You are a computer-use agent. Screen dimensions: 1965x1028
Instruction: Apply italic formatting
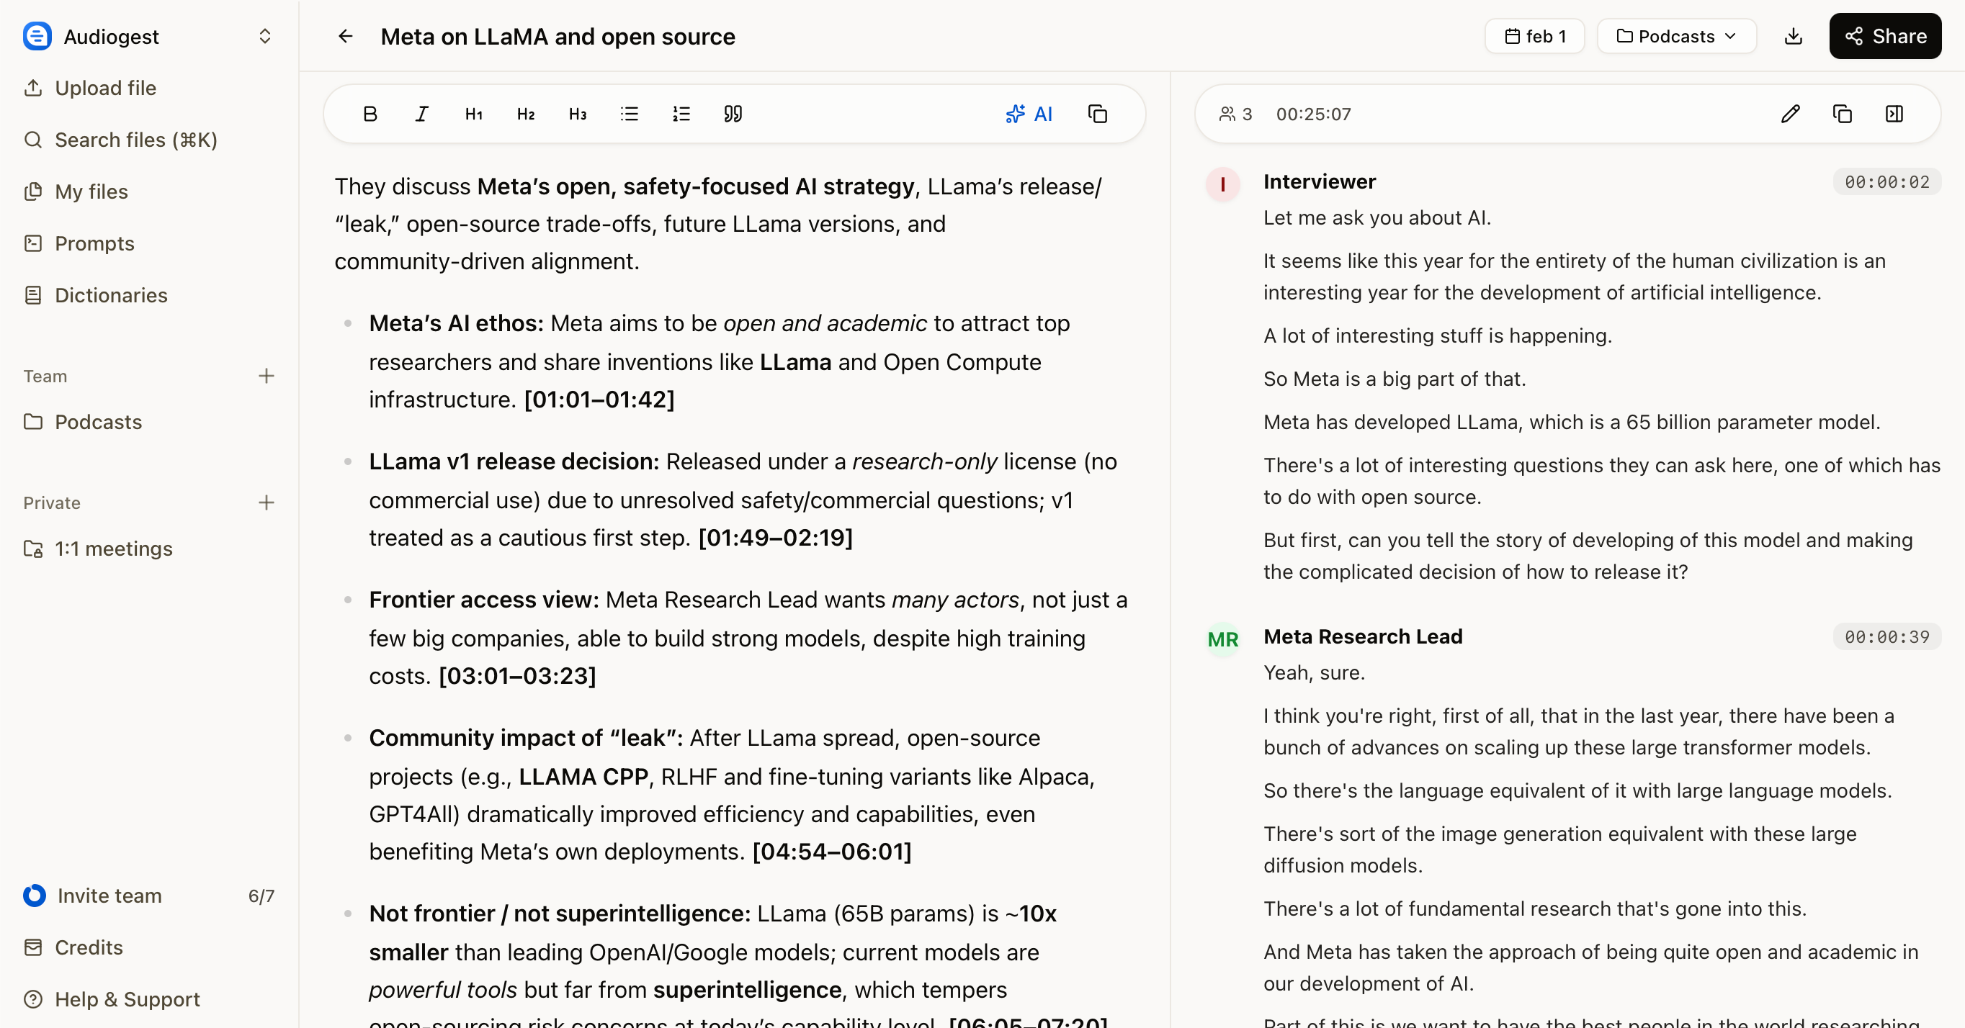click(x=422, y=114)
